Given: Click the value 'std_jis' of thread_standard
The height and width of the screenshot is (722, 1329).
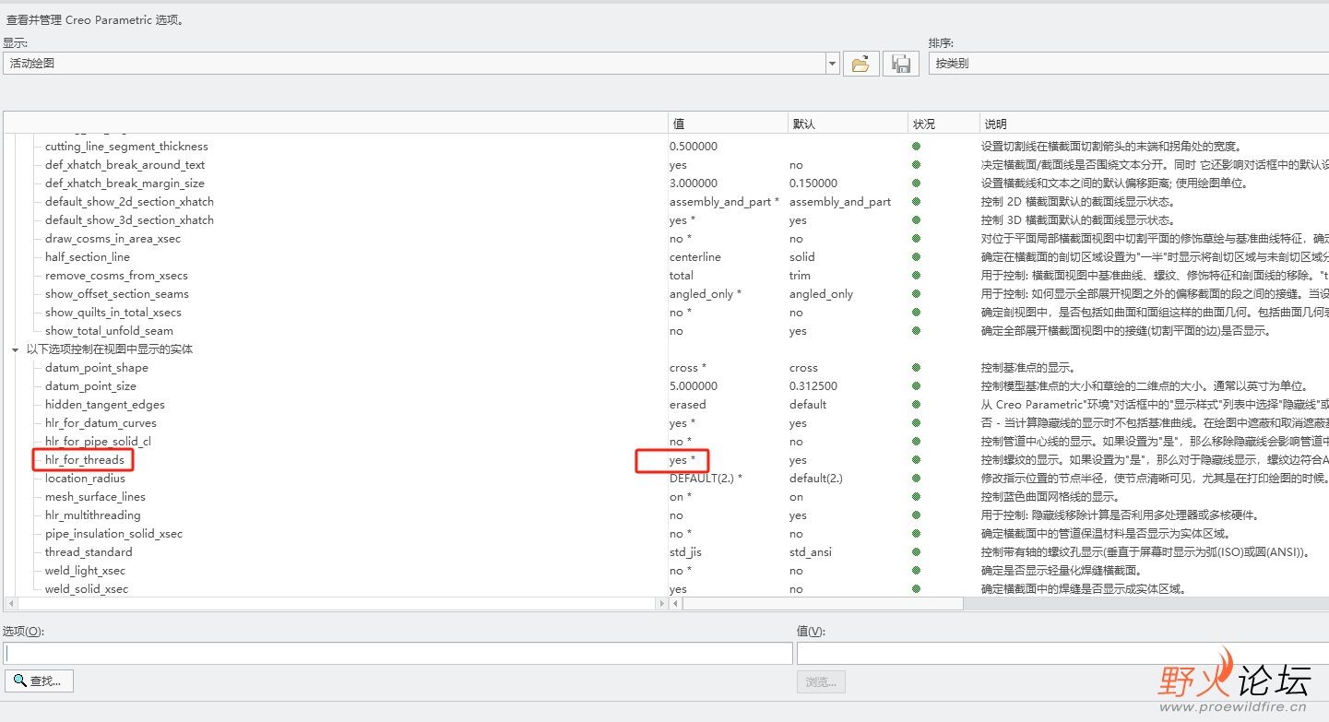Looking at the screenshot, I should [x=686, y=552].
